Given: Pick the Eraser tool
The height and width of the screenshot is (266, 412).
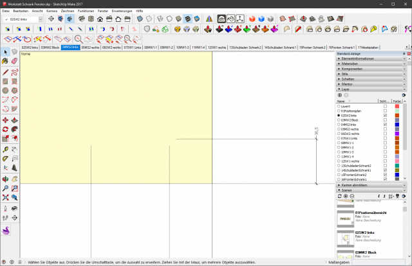Looking at the screenshot, I should 14,60.
